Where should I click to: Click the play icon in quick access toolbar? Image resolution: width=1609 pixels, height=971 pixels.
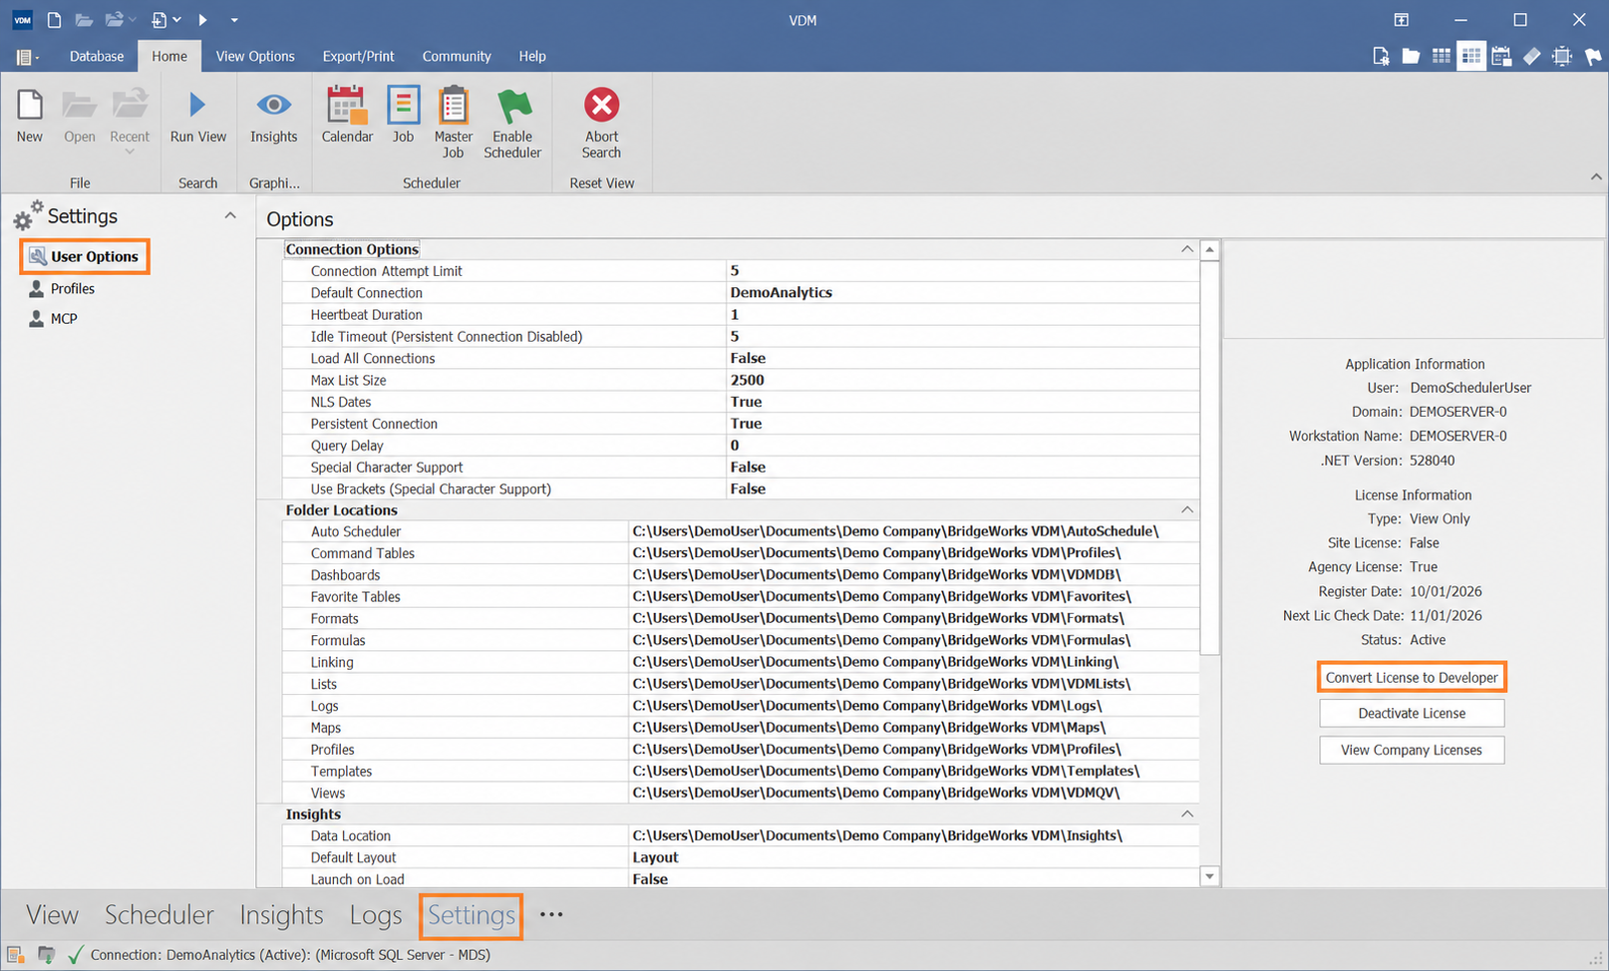[202, 20]
